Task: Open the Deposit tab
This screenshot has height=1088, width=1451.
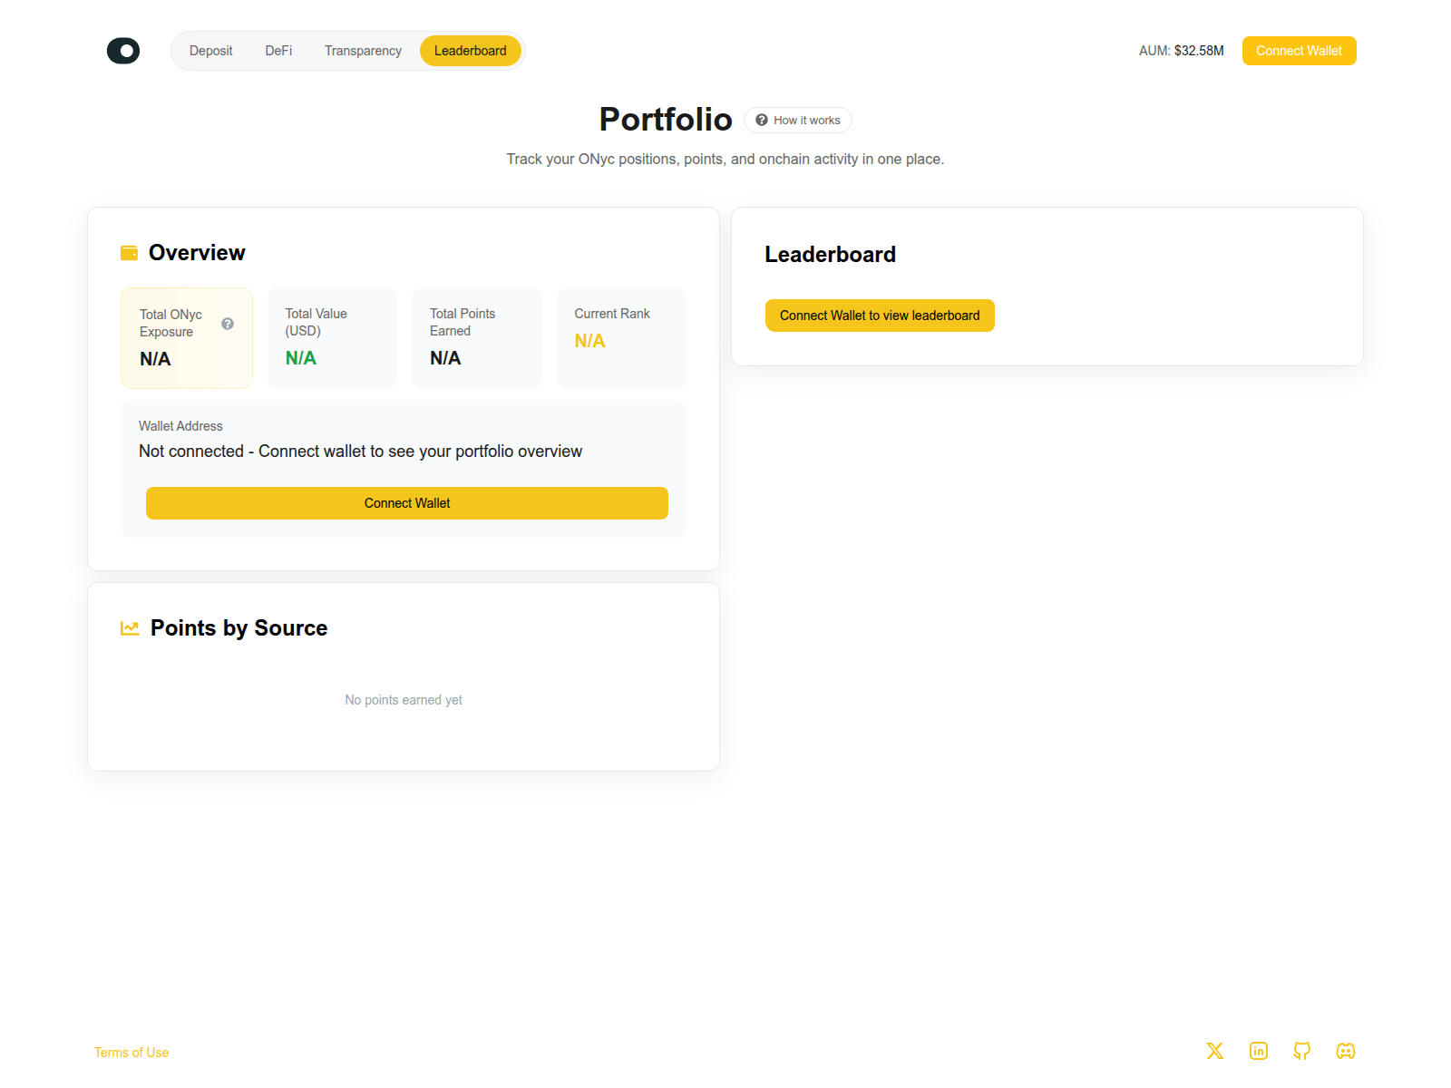Action: click(x=210, y=51)
